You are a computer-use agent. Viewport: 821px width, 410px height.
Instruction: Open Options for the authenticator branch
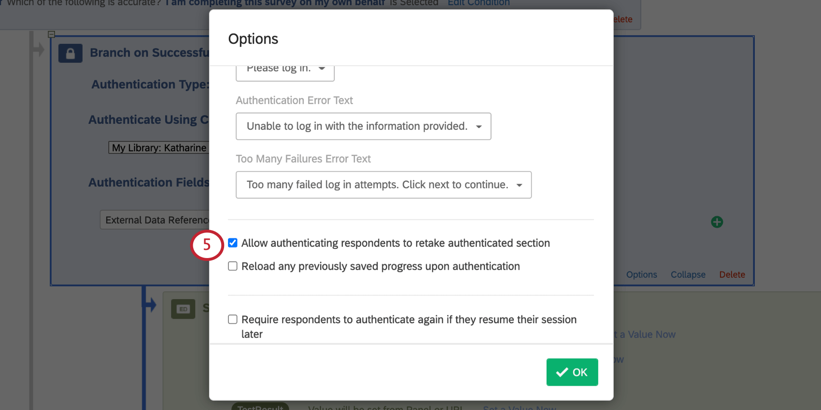641,274
